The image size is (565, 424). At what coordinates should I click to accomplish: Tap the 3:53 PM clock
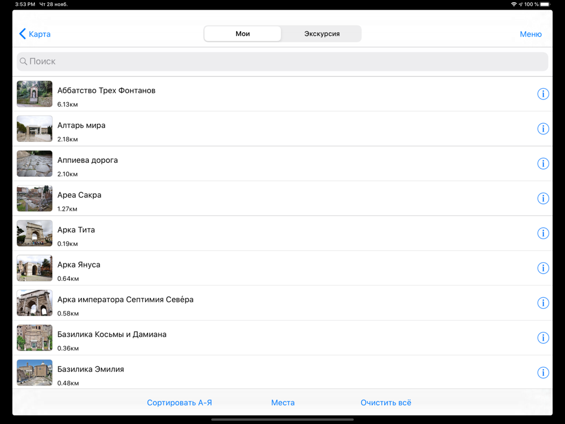click(25, 5)
